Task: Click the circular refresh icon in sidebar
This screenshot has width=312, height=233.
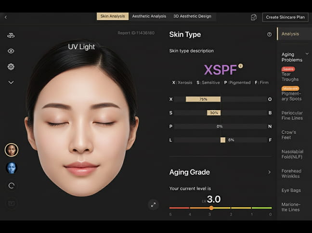Action: 12,185
